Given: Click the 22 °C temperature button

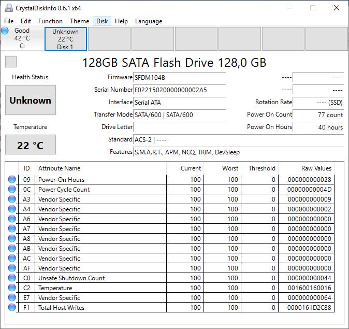Looking at the screenshot, I should 31,145.
